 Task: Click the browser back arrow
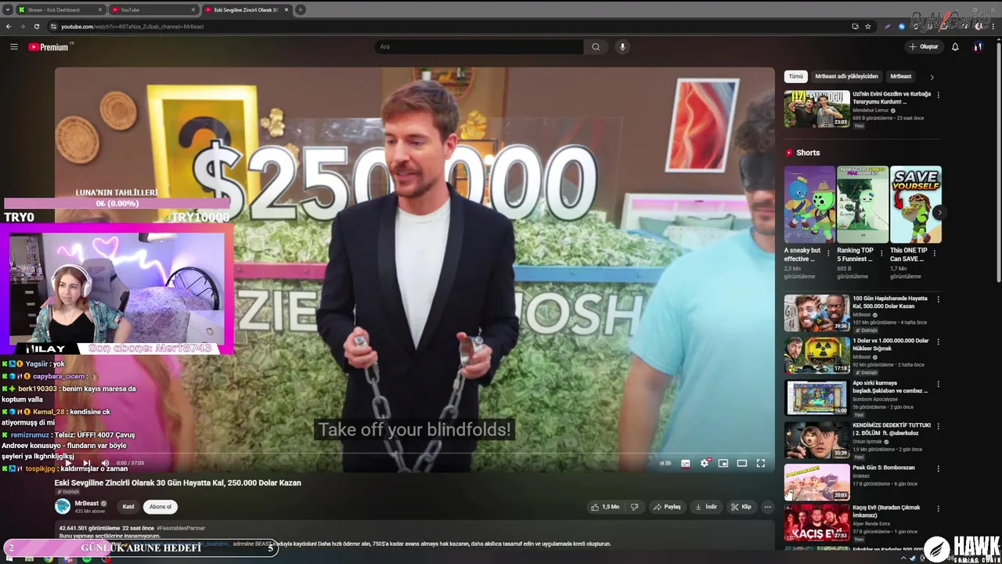coord(9,26)
